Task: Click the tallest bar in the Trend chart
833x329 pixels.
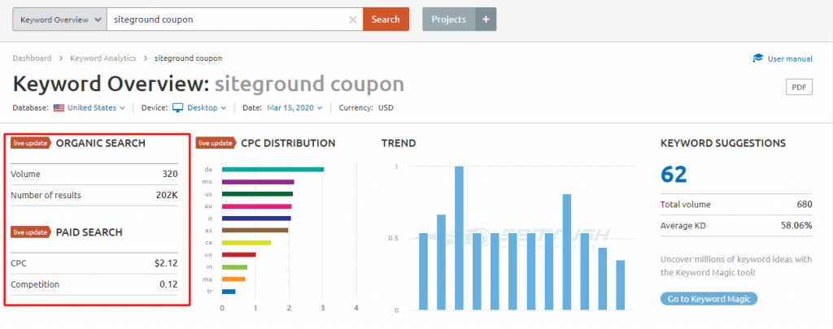Action: (x=459, y=238)
